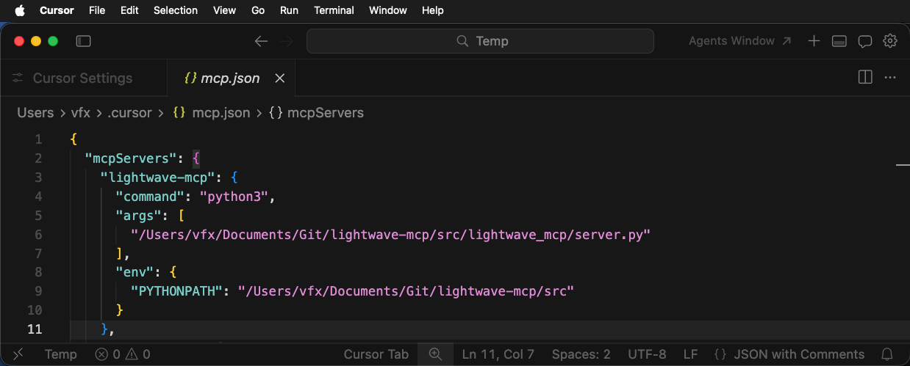This screenshot has width=910, height=366.
Task: Switch to the Cursor Settings tab
Action: [x=82, y=78]
